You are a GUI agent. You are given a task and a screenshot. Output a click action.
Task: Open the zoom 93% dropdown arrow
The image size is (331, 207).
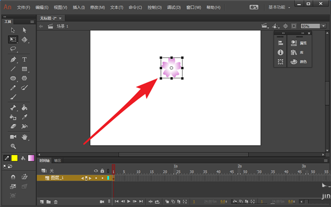point(323,26)
